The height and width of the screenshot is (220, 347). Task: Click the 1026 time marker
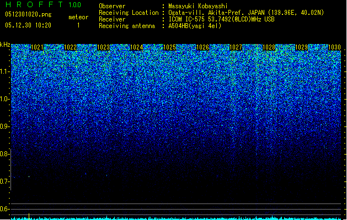pyautogui.click(x=202, y=47)
